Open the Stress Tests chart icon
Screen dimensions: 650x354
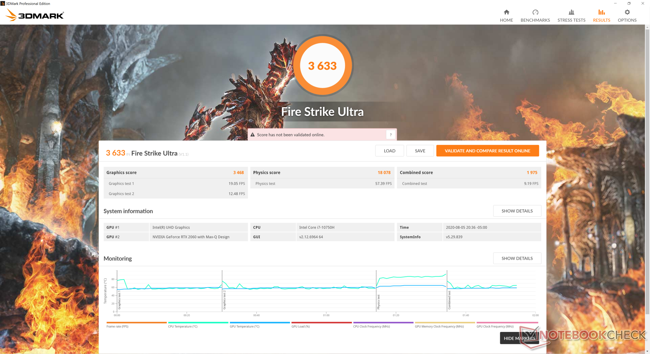pyautogui.click(x=571, y=13)
